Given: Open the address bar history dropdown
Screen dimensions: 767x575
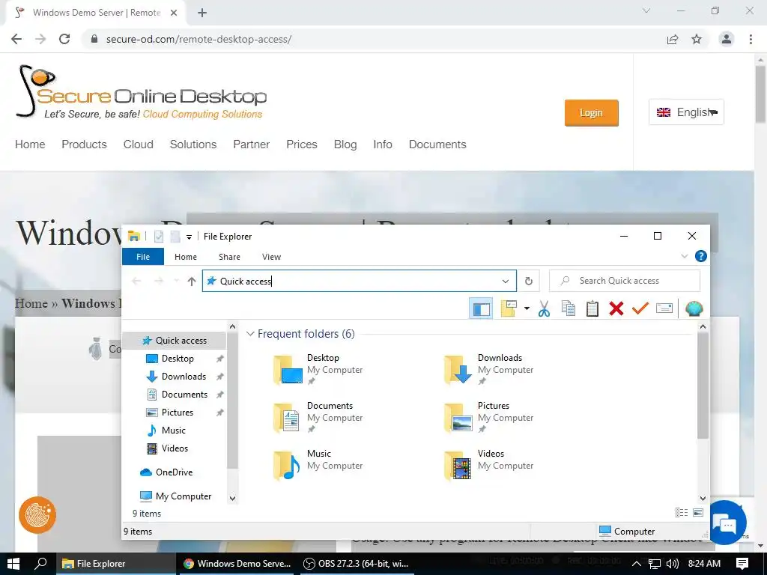Looking at the screenshot, I should (x=506, y=282).
